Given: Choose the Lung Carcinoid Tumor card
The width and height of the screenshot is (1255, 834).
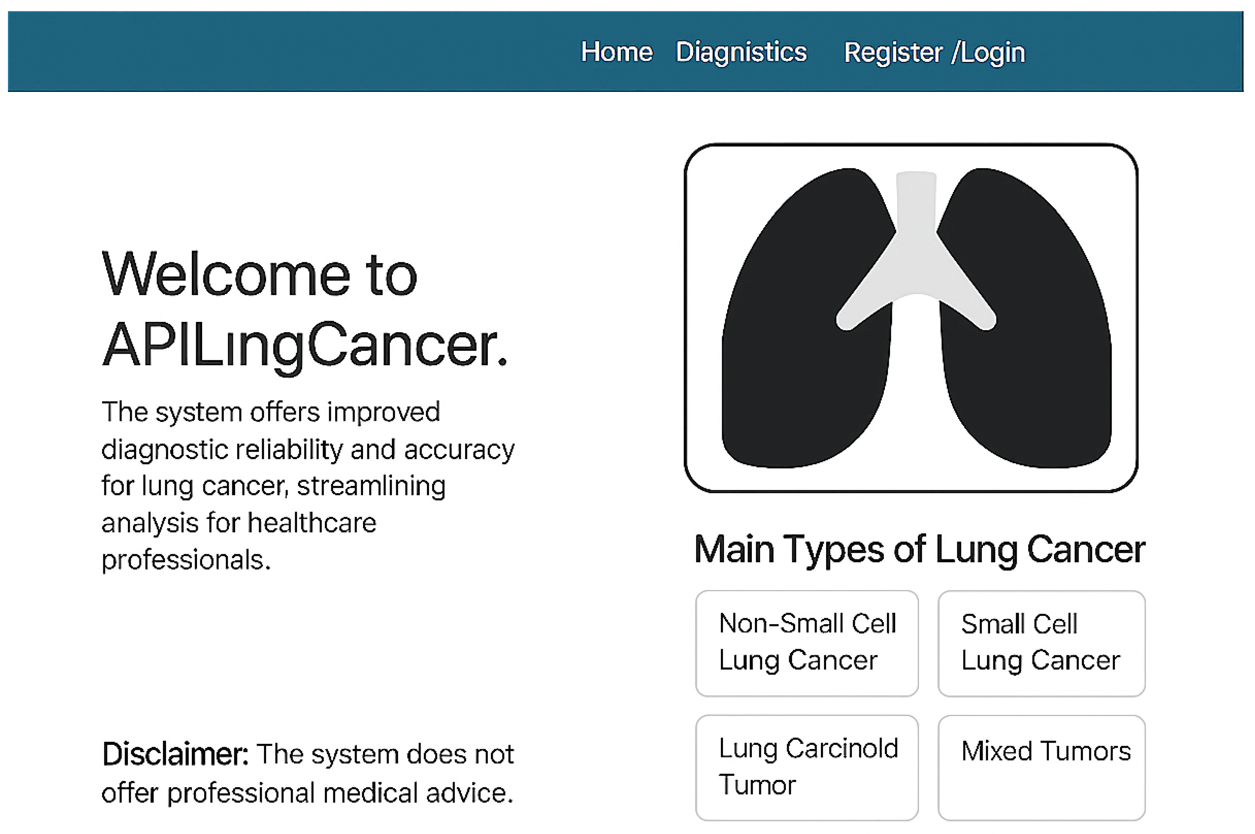Looking at the screenshot, I should 806,767.
